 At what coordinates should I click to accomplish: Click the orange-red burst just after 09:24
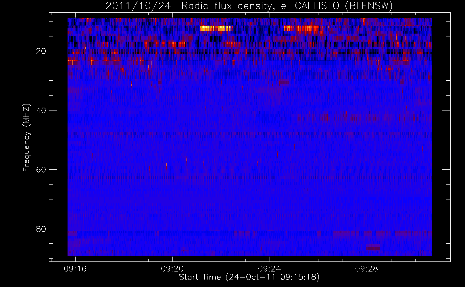(301, 28)
